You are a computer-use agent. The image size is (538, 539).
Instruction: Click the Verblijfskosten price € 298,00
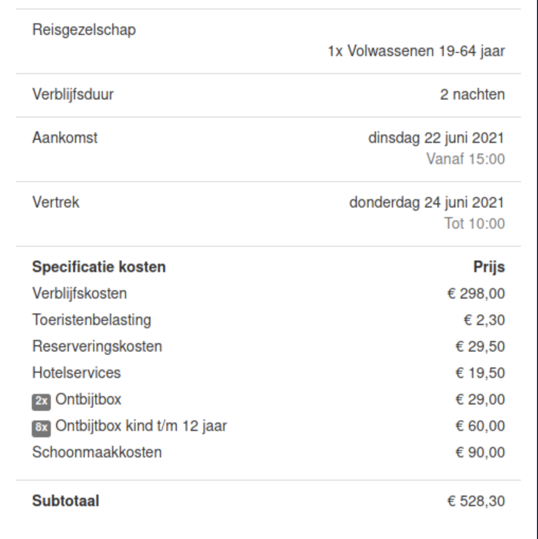(x=476, y=294)
